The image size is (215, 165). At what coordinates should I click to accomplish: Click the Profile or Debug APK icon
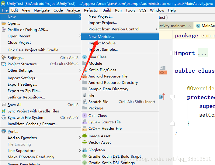click(4, 29)
